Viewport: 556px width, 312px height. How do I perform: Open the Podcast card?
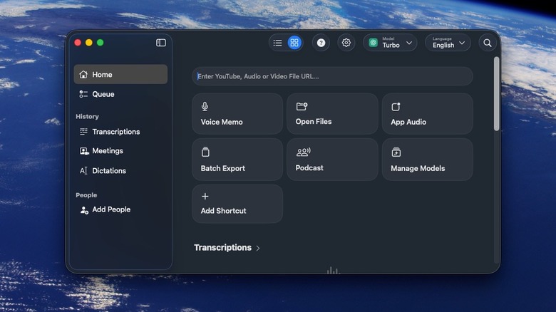pyautogui.click(x=332, y=160)
